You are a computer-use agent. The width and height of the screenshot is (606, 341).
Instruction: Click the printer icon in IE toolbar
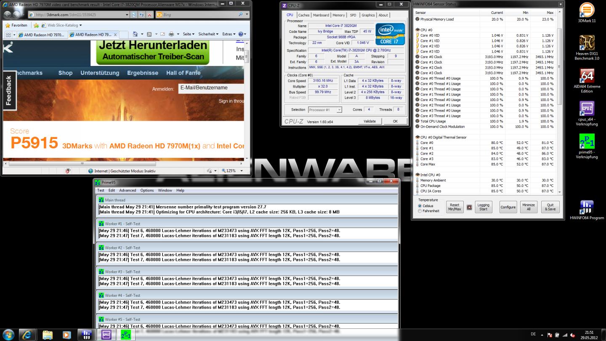click(x=171, y=34)
